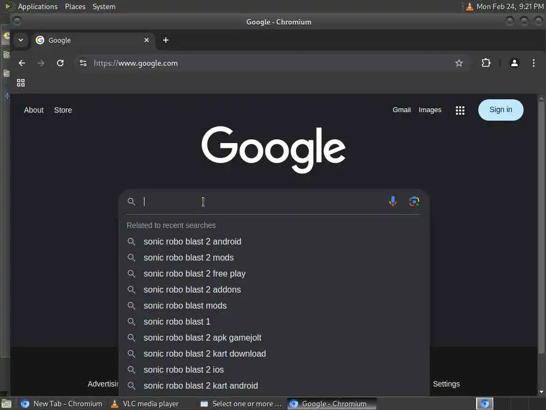Bookmark this page with the star icon
The height and width of the screenshot is (410, 546).
pyautogui.click(x=459, y=63)
